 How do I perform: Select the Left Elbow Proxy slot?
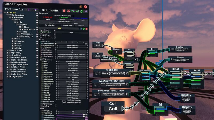click(x=19, y=62)
